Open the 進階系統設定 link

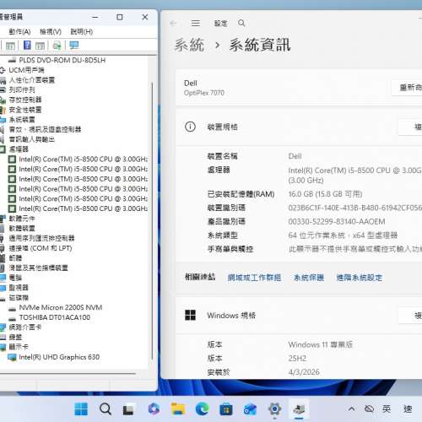point(360,278)
